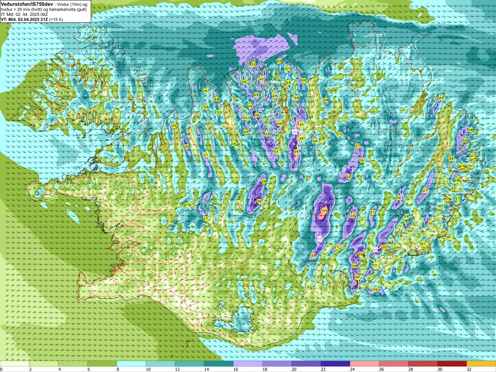The image size is (496, 372).
Task: Pick the 18–20 light purple legend swatch
Action: (x=277, y=364)
